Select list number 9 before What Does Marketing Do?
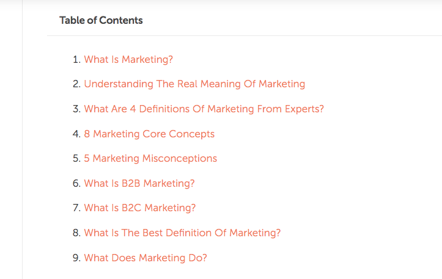Screen dimensions: 442x279 (x=76, y=258)
